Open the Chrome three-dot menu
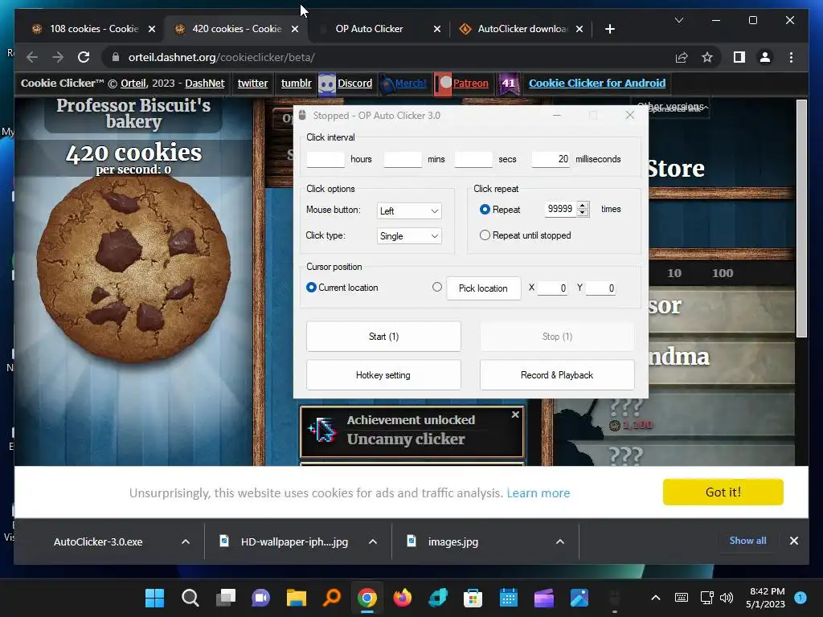 click(791, 57)
